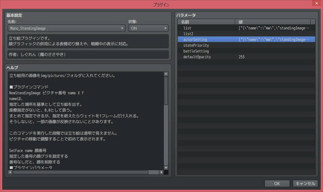Image resolution: width=323 pixels, height=192 pixels.
Task: Open the plugin name dropdown Mano_StandingImage
Action: (66, 28)
